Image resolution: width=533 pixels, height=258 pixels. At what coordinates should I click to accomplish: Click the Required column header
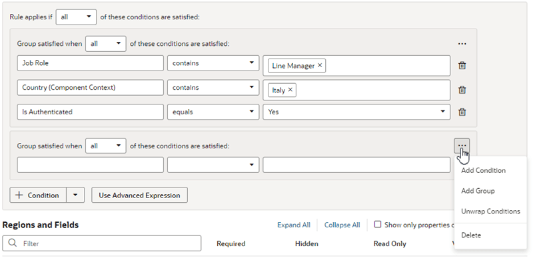[x=231, y=244]
